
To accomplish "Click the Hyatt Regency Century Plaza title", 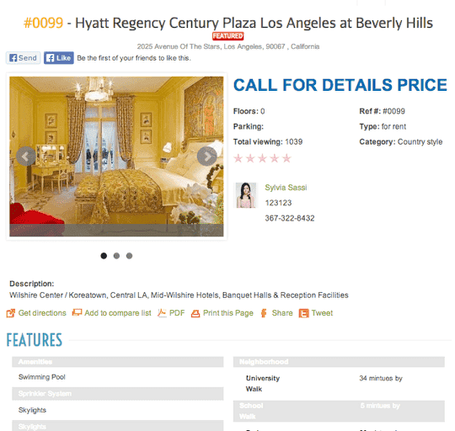I will (x=254, y=23).
